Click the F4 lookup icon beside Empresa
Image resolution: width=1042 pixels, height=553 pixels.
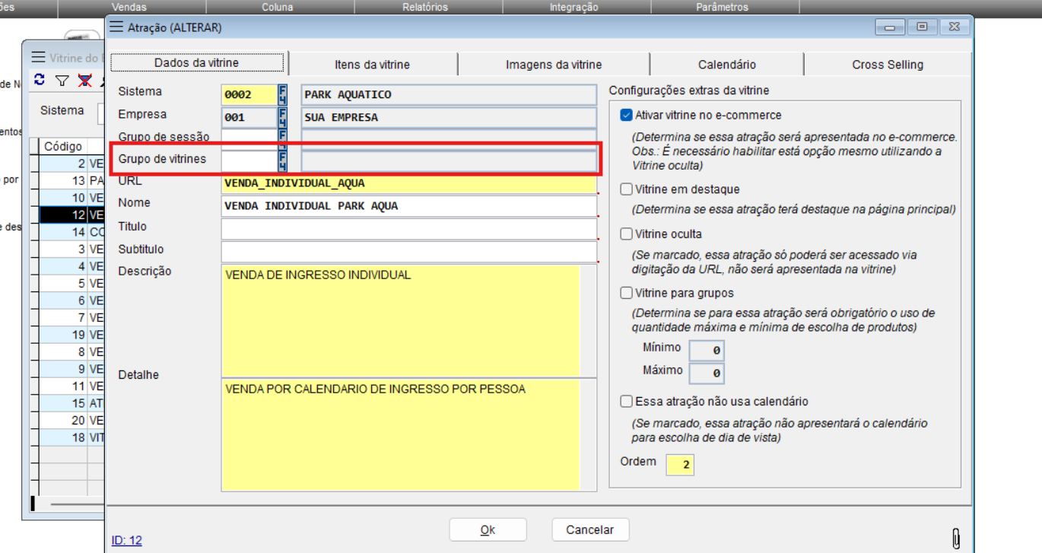(x=283, y=118)
